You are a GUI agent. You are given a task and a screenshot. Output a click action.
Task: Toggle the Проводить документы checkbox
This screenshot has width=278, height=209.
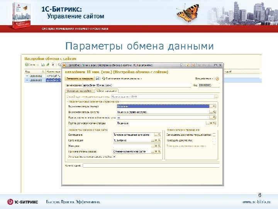tap(214, 140)
